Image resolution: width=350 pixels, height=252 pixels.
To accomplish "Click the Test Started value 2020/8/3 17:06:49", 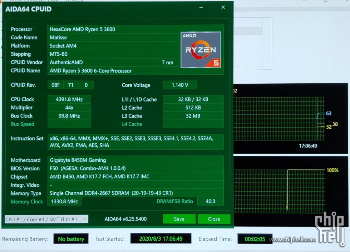I will pos(161,239).
